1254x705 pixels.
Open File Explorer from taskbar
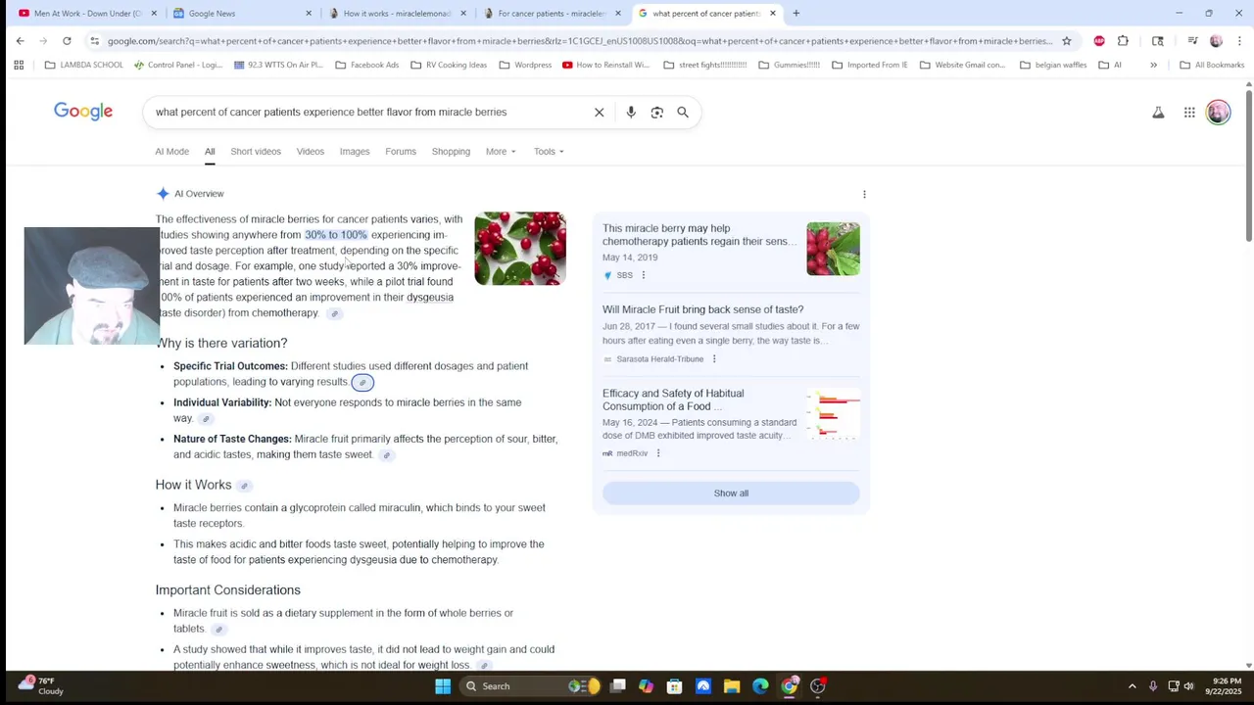pyautogui.click(x=732, y=686)
